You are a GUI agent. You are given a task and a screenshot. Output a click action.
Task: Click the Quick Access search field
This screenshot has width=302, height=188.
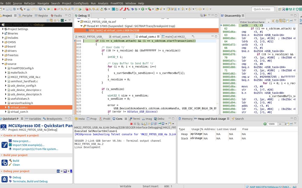(x=263, y=9)
